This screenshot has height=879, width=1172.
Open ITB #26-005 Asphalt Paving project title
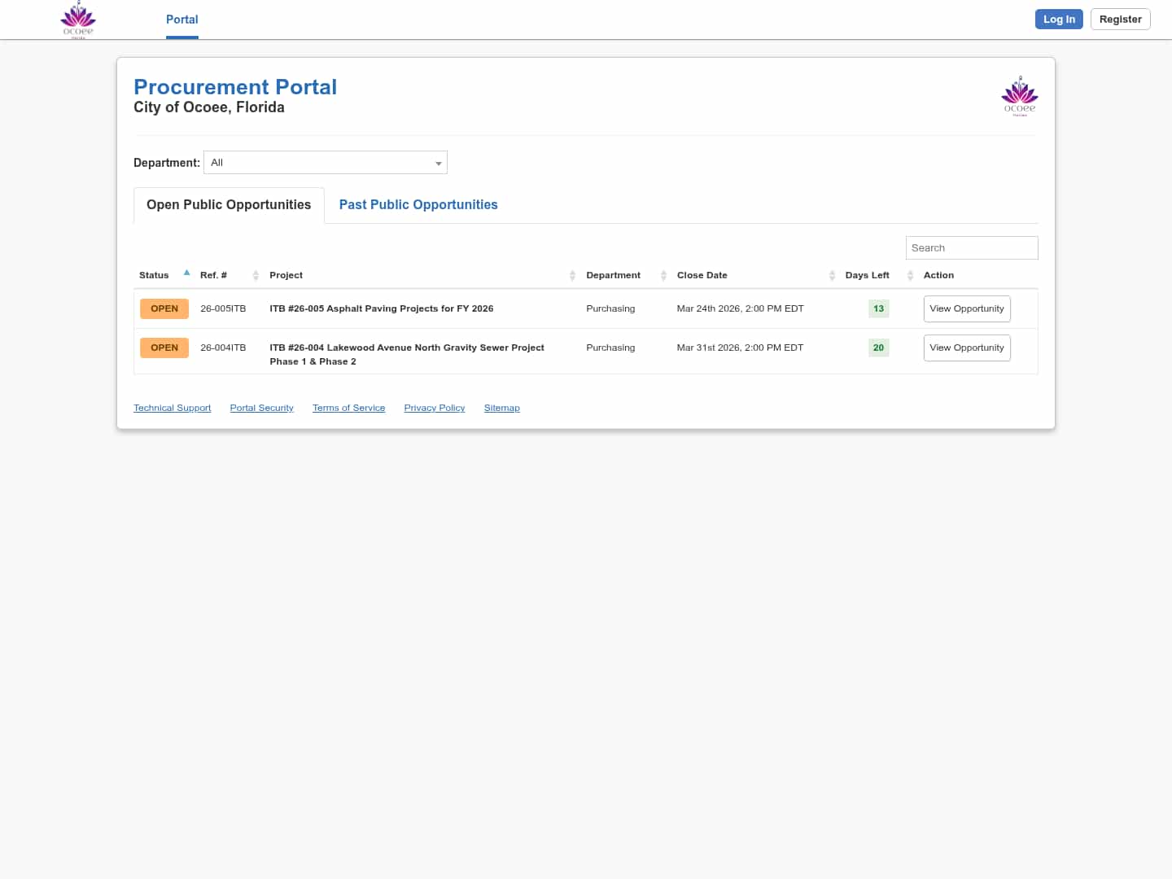pos(381,308)
